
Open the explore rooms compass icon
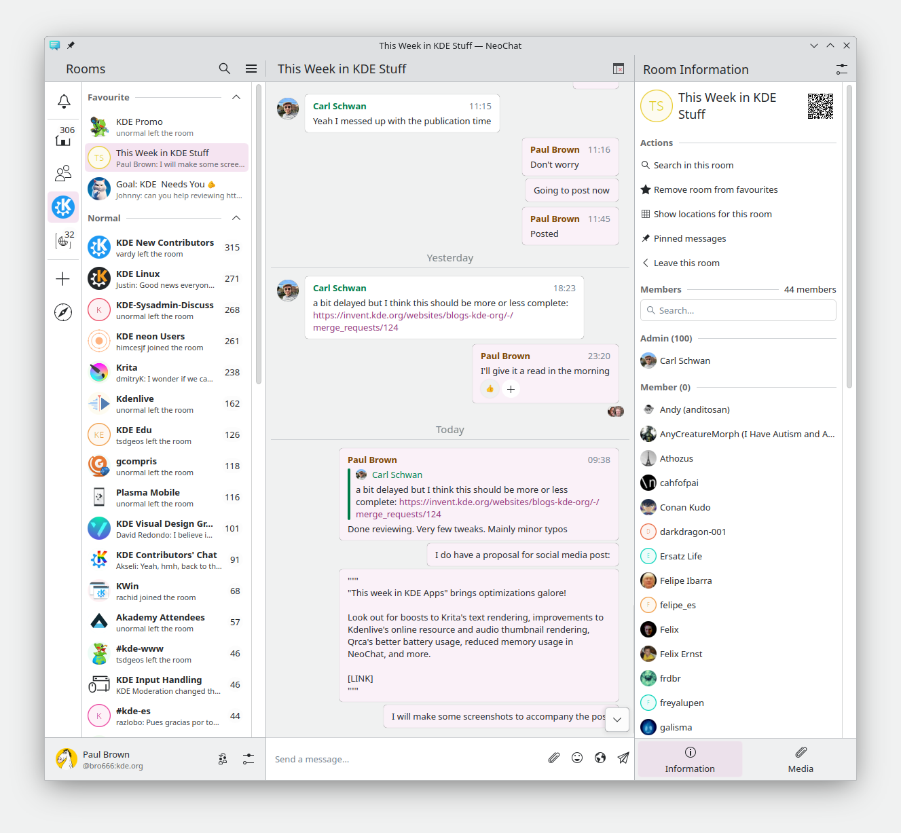63,312
